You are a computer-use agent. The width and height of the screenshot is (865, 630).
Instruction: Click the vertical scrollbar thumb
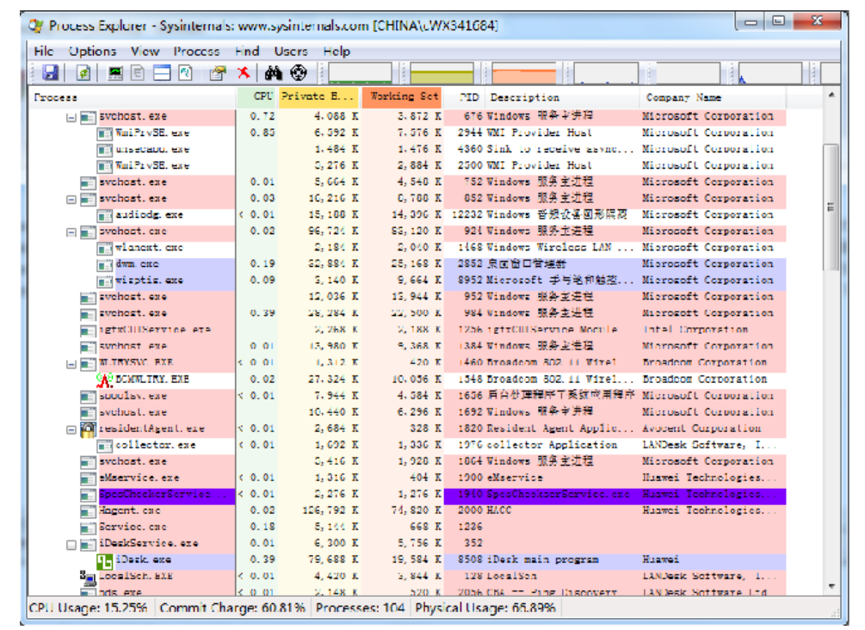pyautogui.click(x=831, y=207)
